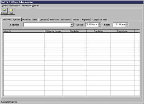The height and width of the screenshot is (104, 144).
Task: Switch to the Monitoreo: Colas tab
Action: pyautogui.click(x=30, y=20)
